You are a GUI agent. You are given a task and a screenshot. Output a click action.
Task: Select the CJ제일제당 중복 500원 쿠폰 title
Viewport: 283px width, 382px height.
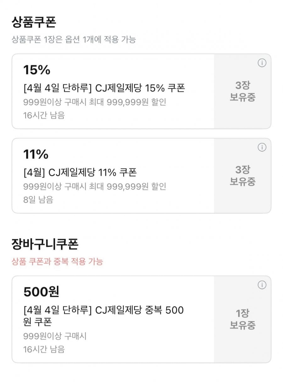coord(103,316)
